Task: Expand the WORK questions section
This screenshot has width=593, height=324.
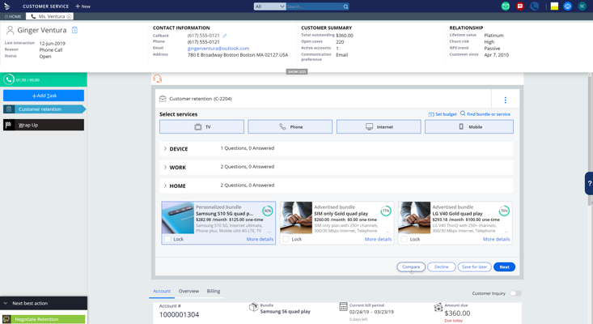Action: coord(166,168)
